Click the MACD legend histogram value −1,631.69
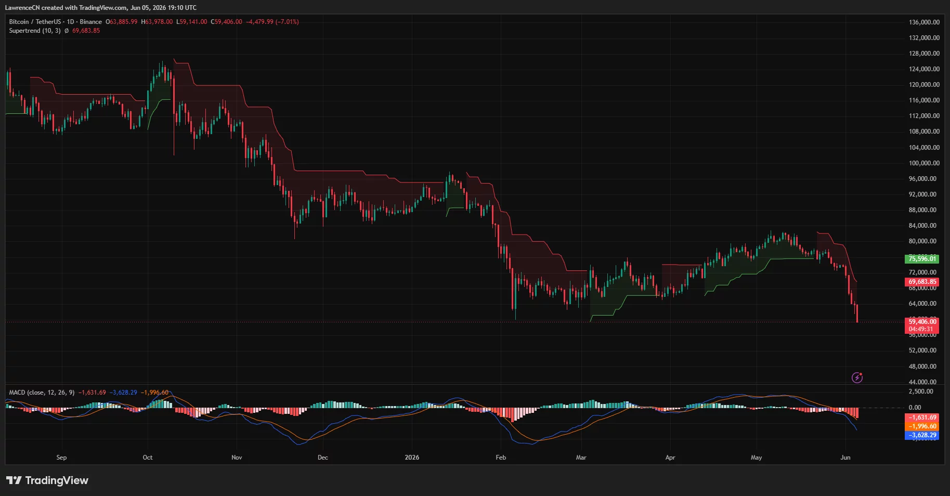This screenshot has height=496, width=950. [92, 393]
